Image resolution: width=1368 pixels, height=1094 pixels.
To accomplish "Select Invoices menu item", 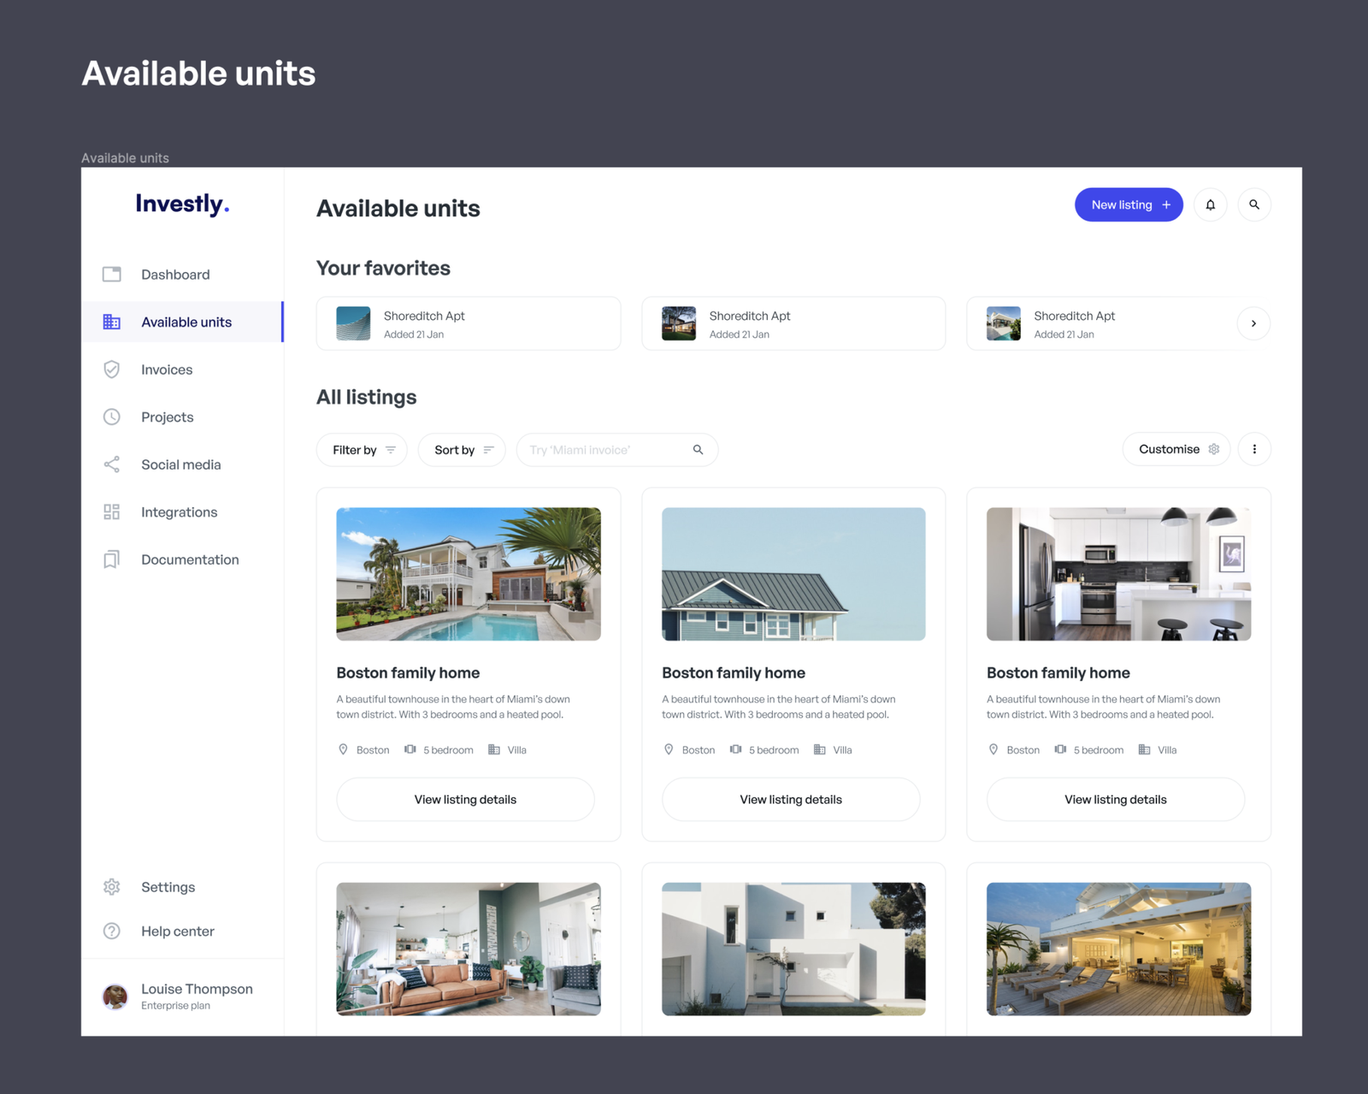I will click(x=182, y=370).
